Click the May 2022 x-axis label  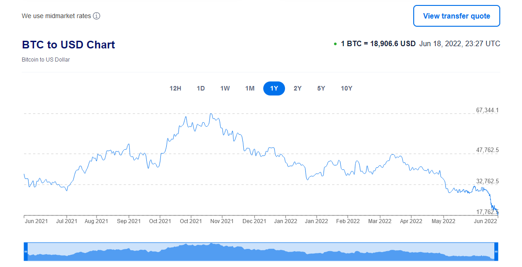(444, 221)
